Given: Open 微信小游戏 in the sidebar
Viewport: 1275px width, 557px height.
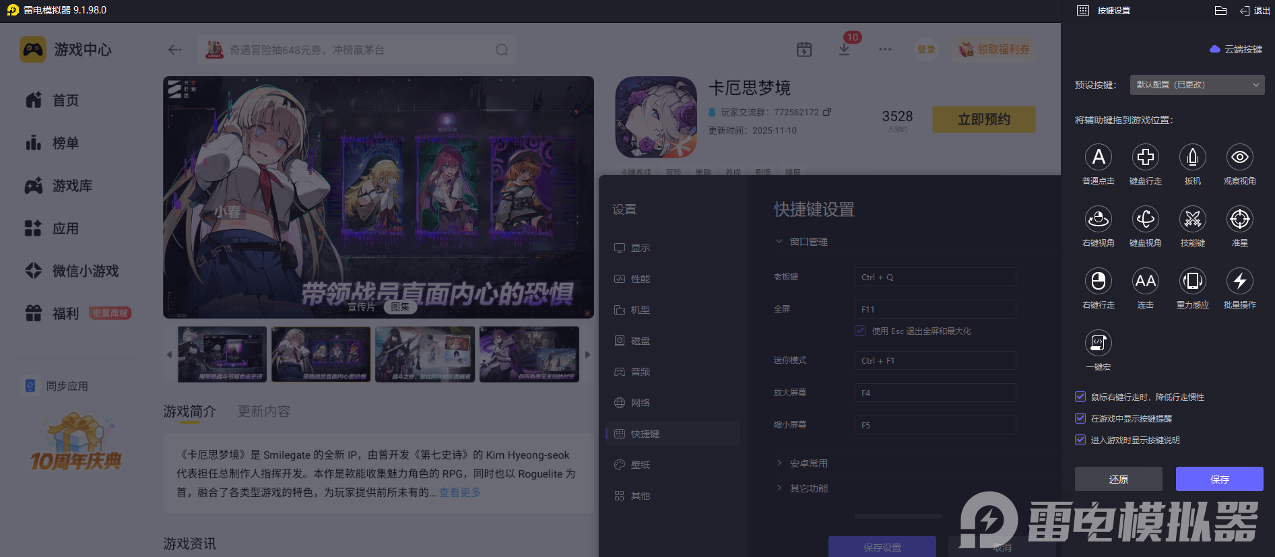Looking at the screenshot, I should [71, 271].
